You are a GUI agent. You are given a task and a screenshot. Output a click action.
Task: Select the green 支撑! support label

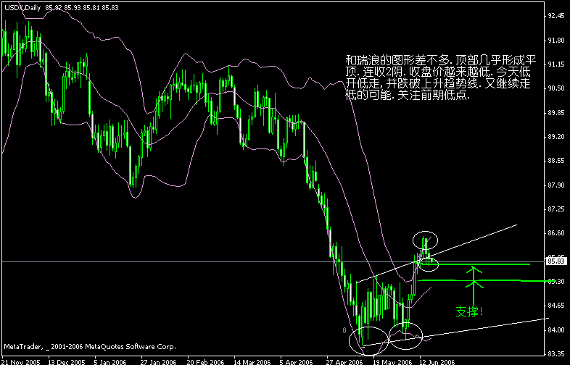click(469, 311)
